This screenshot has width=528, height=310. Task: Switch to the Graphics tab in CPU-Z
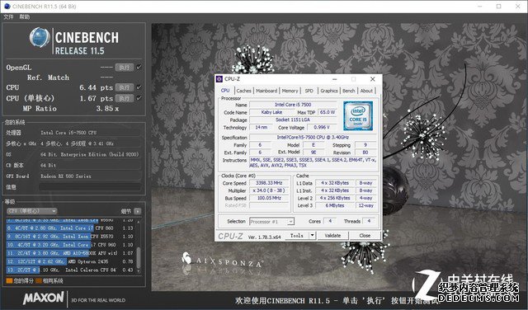329,91
